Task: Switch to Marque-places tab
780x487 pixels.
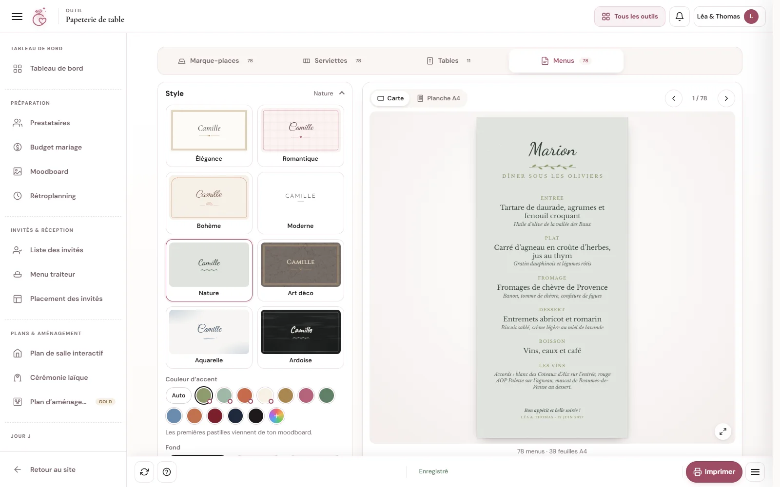Action: point(215,61)
